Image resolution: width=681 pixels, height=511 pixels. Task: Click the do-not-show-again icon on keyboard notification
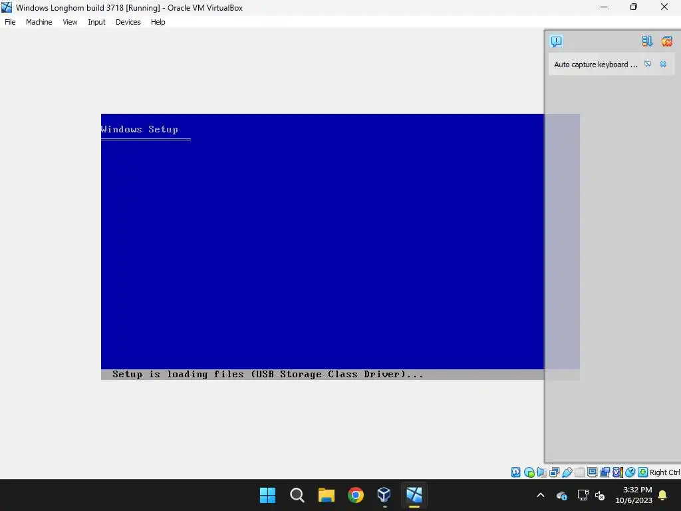point(648,64)
